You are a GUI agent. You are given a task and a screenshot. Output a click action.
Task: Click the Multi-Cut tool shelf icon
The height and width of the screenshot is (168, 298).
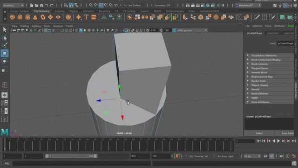pos(257,17)
